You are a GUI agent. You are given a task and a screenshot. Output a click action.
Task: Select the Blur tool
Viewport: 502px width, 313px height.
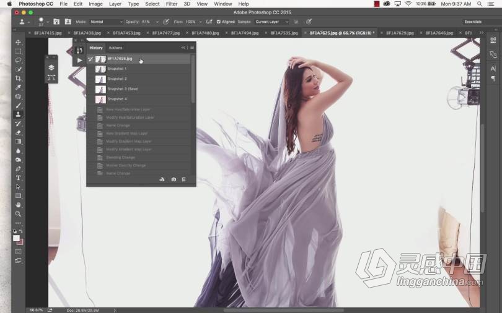18,150
